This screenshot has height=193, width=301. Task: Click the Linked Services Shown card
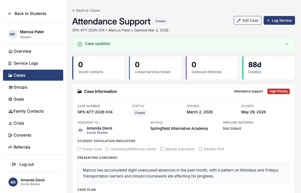pyautogui.click(x=155, y=68)
